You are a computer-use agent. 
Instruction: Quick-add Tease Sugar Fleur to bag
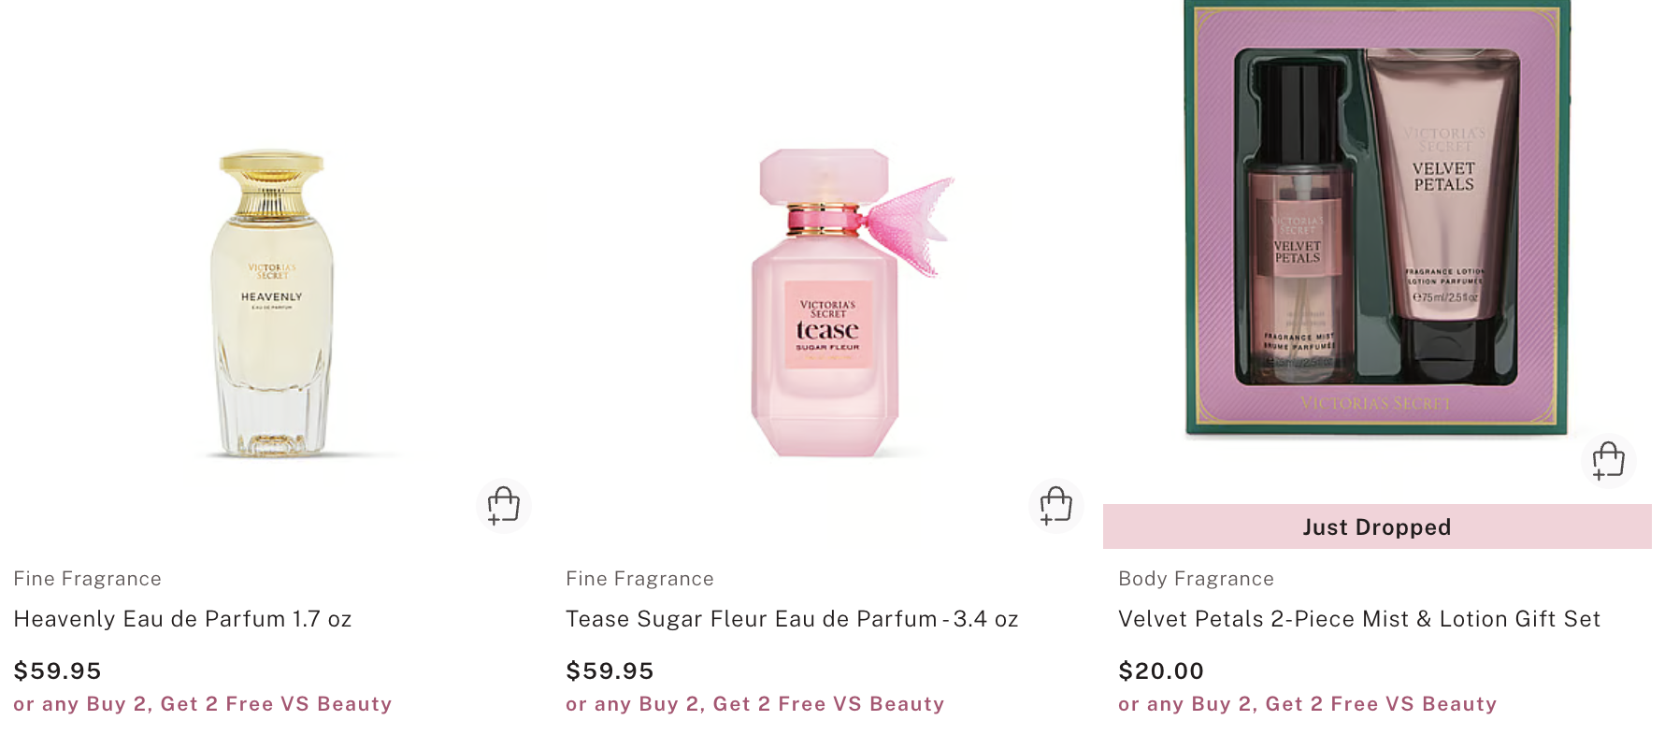point(1055,505)
